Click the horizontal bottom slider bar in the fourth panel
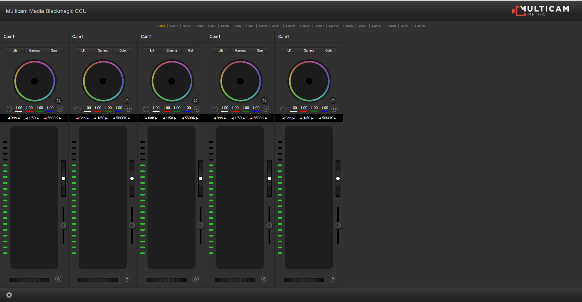Image resolution: width=582 pixels, height=302 pixels. (x=235, y=280)
